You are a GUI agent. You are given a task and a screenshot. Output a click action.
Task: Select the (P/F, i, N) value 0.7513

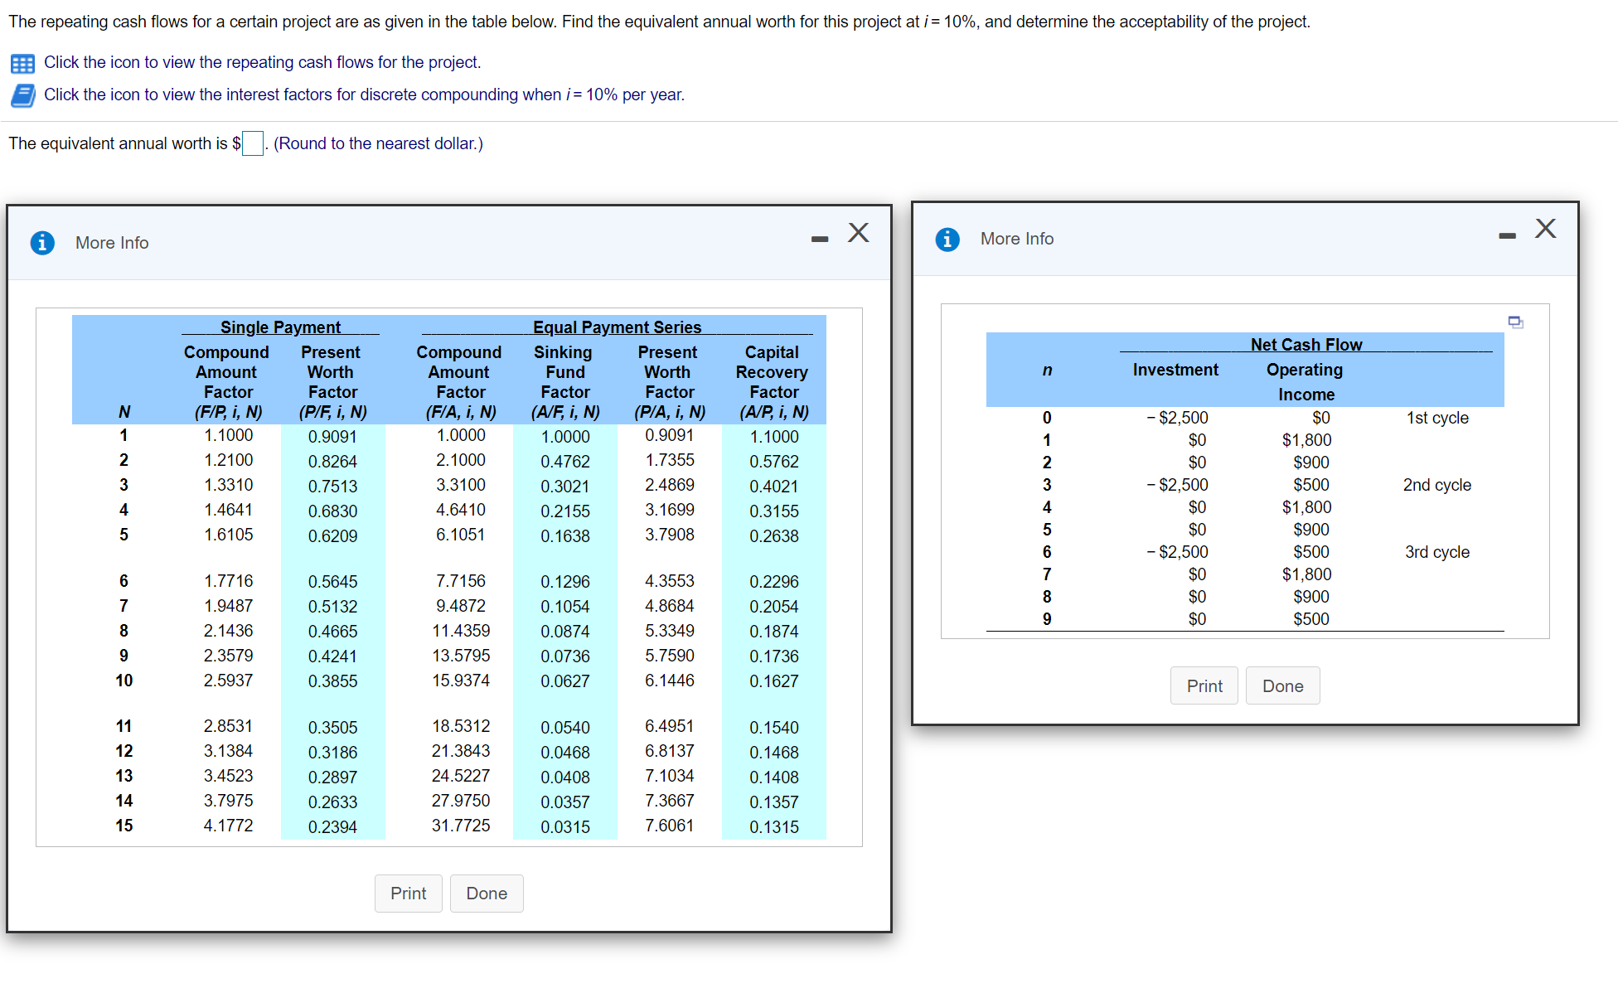[x=333, y=487]
